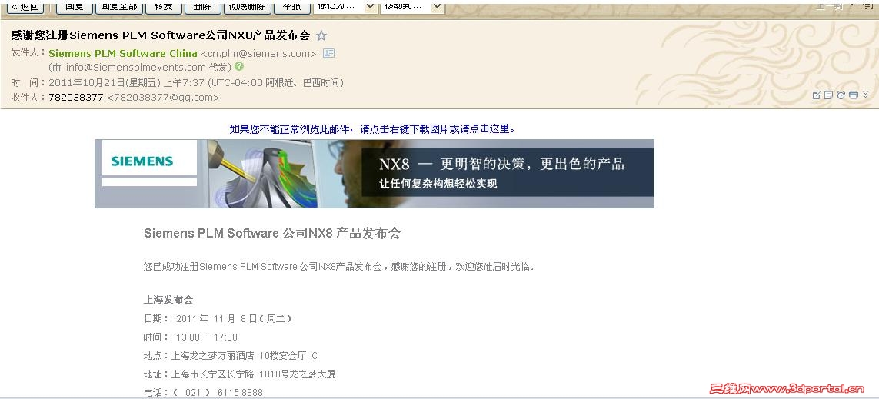The width and height of the screenshot is (879, 399).
Task: Click the address line 长宁路 1018号
Action: pyautogui.click(x=239, y=374)
